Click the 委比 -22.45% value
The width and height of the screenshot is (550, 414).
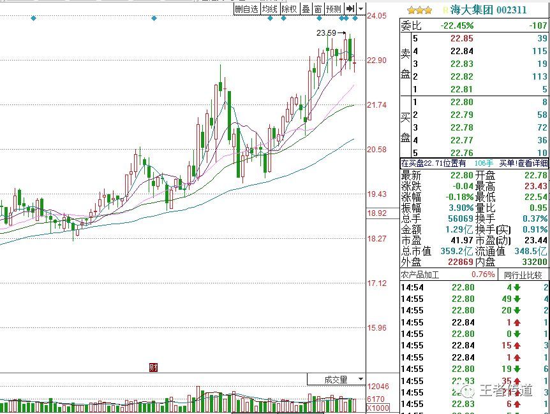[457, 25]
